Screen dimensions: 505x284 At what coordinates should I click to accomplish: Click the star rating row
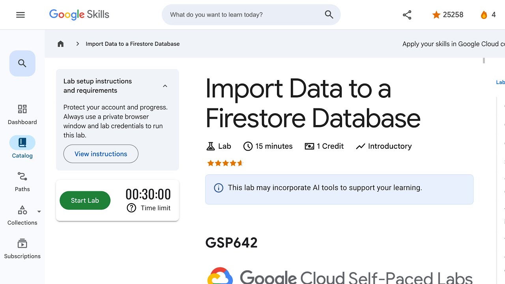225,163
